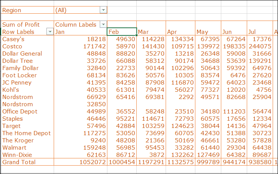Screen dimensions: 278x174
Task: Click Costco's Jan value 171742
Action: (94, 46)
